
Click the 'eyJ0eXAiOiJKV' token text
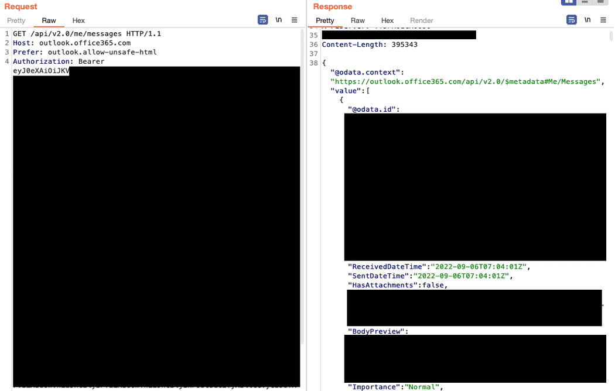click(41, 71)
